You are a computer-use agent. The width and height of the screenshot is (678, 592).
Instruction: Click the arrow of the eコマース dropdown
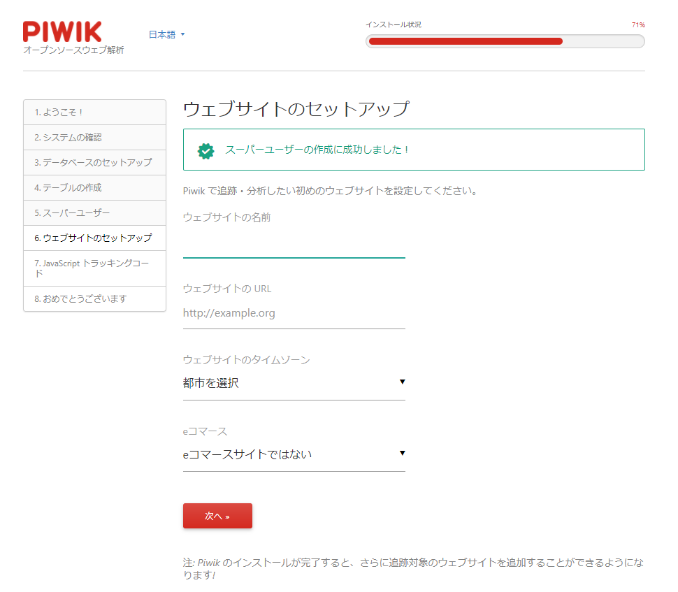pyautogui.click(x=402, y=453)
